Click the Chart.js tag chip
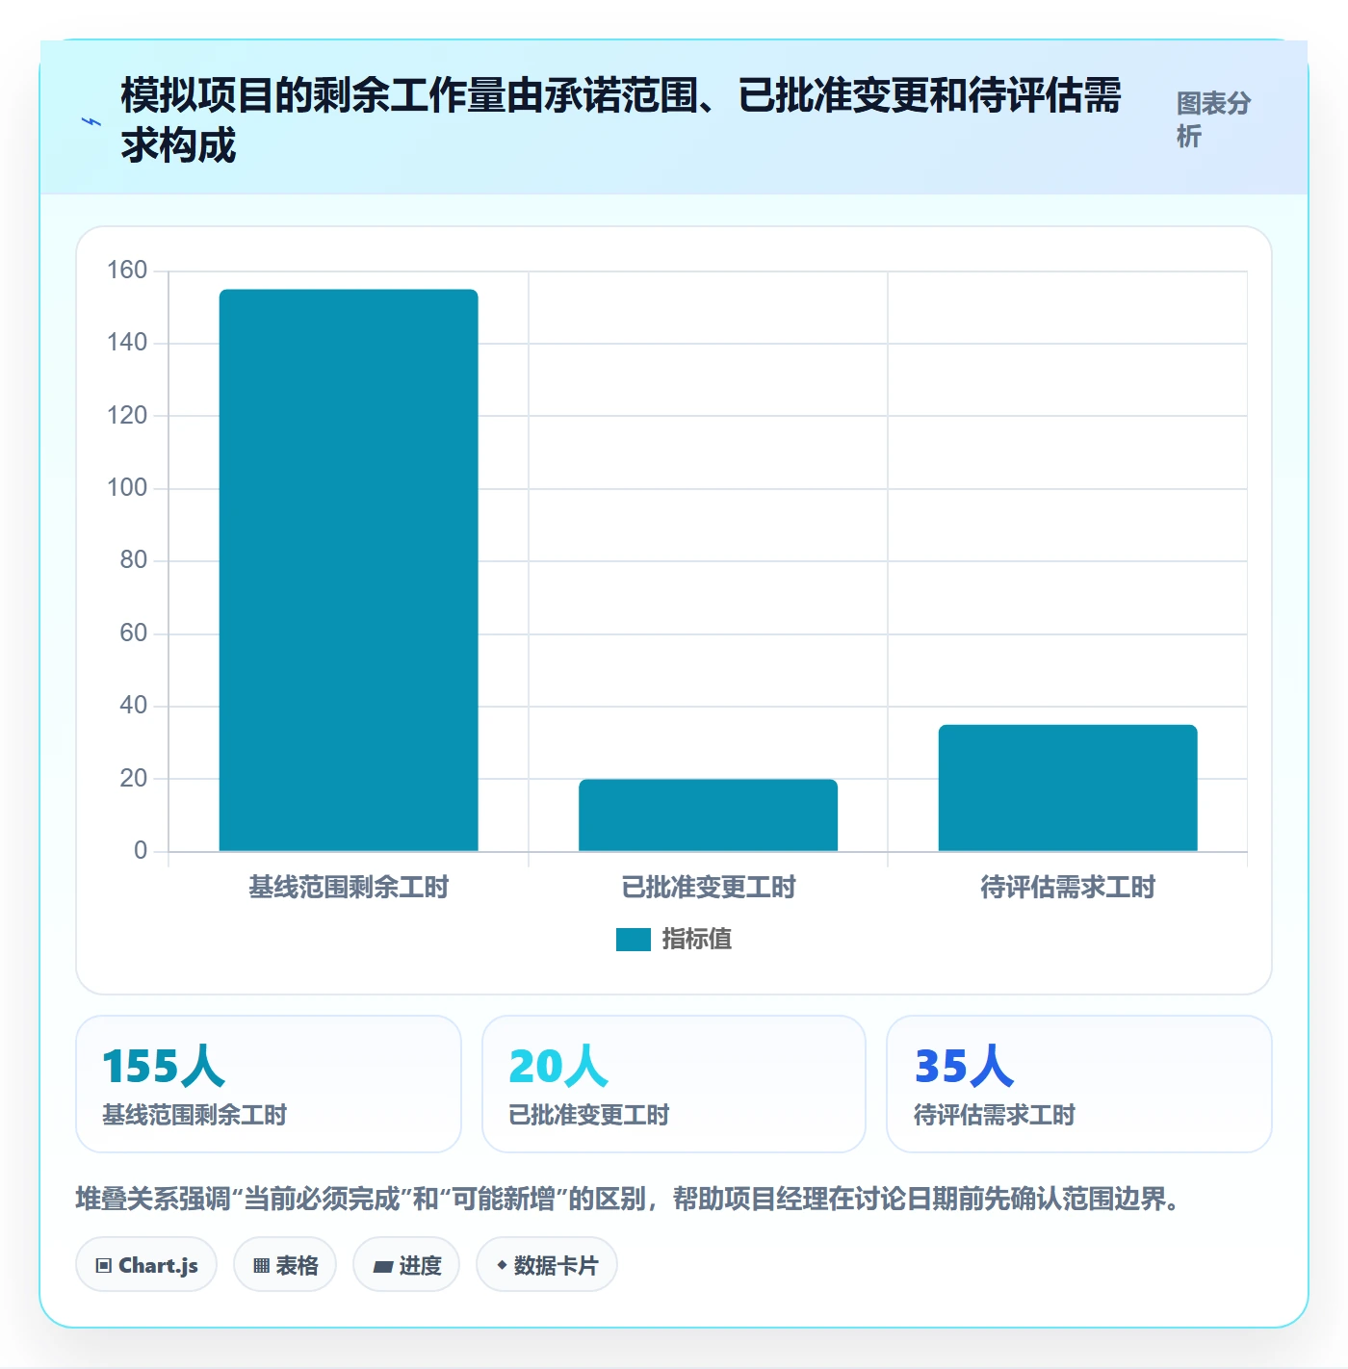The width and height of the screenshot is (1348, 1369). [x=146, y=1265]
